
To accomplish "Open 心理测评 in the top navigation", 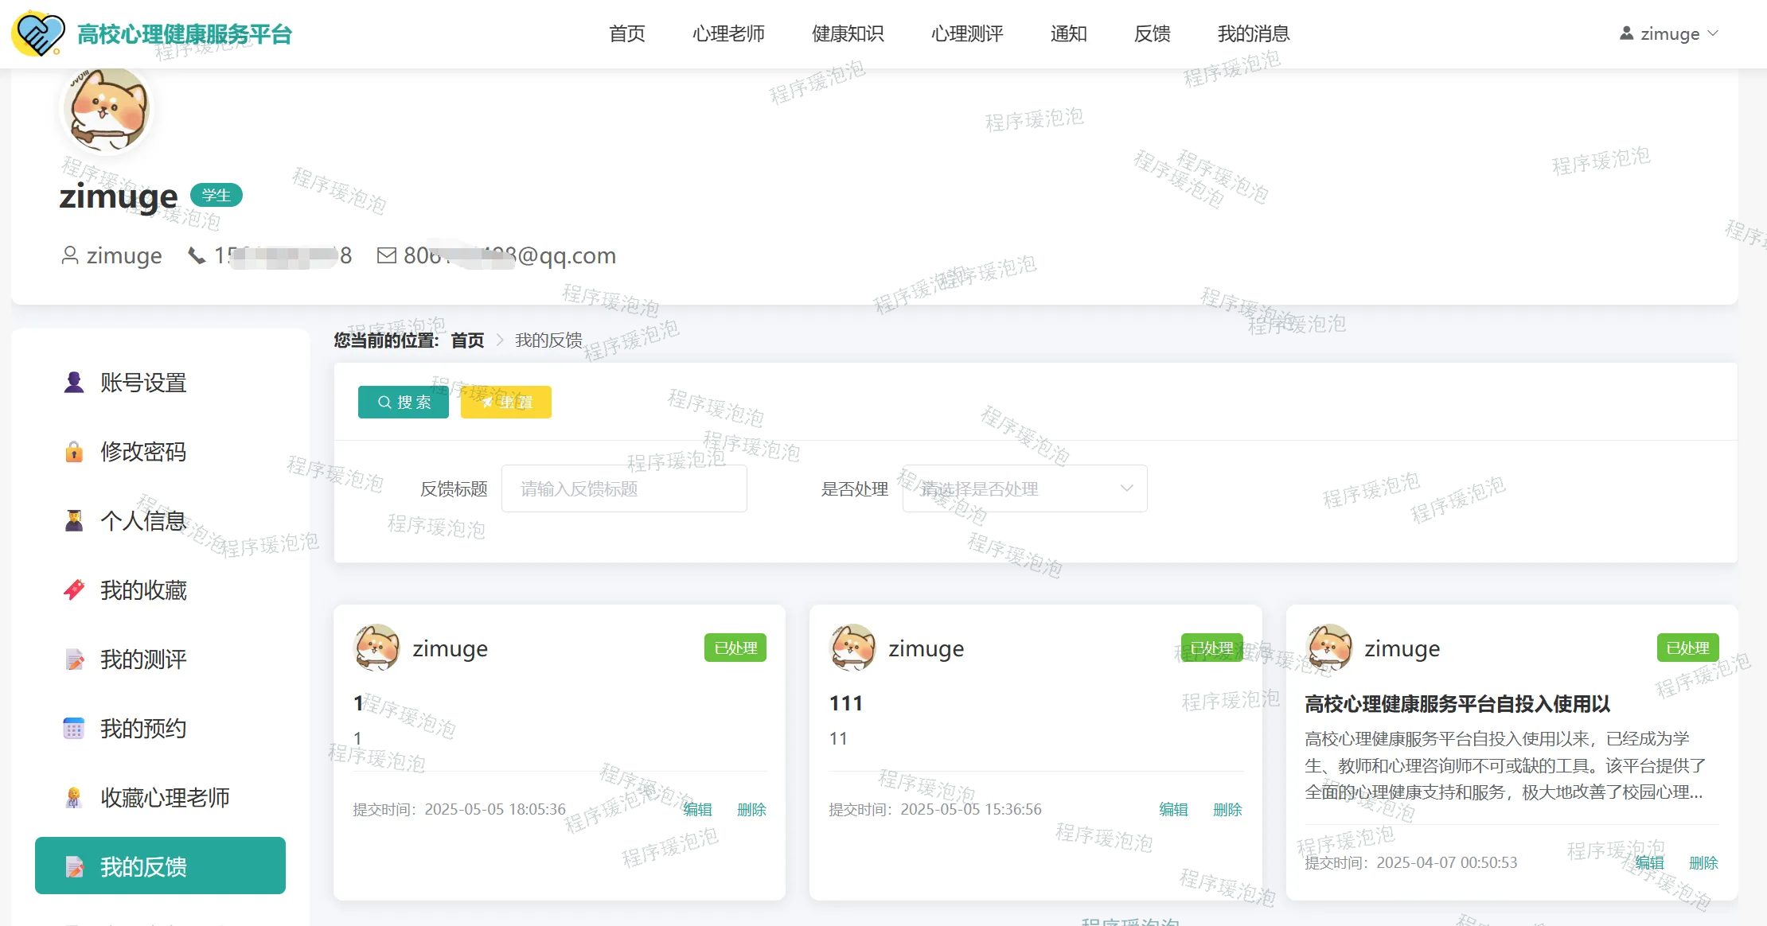I will (967, 33).
